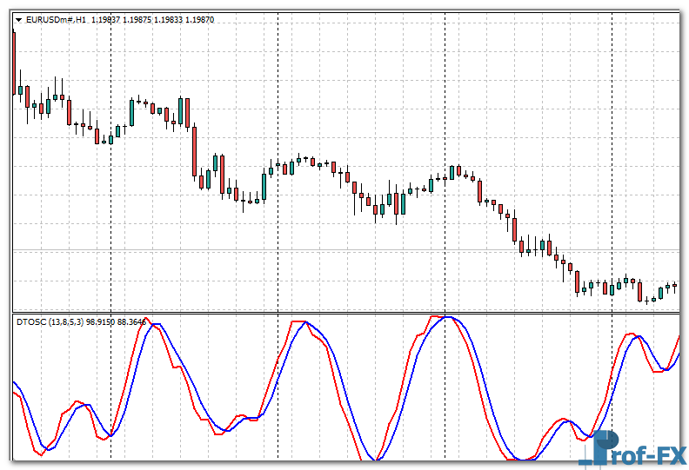The height and width of the screenshot is (470, 689).
Task: Click the DTOSC (13,8,5,3) indicator label
Action: coord(50,322)
